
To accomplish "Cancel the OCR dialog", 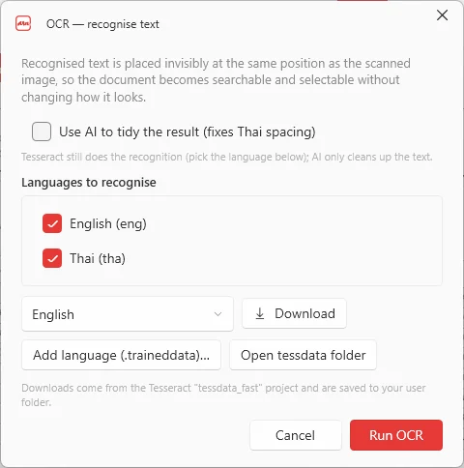I will [295, 435].
